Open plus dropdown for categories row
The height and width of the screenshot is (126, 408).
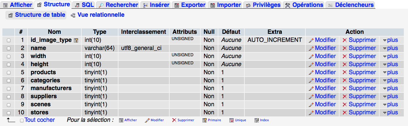[390, 81]
